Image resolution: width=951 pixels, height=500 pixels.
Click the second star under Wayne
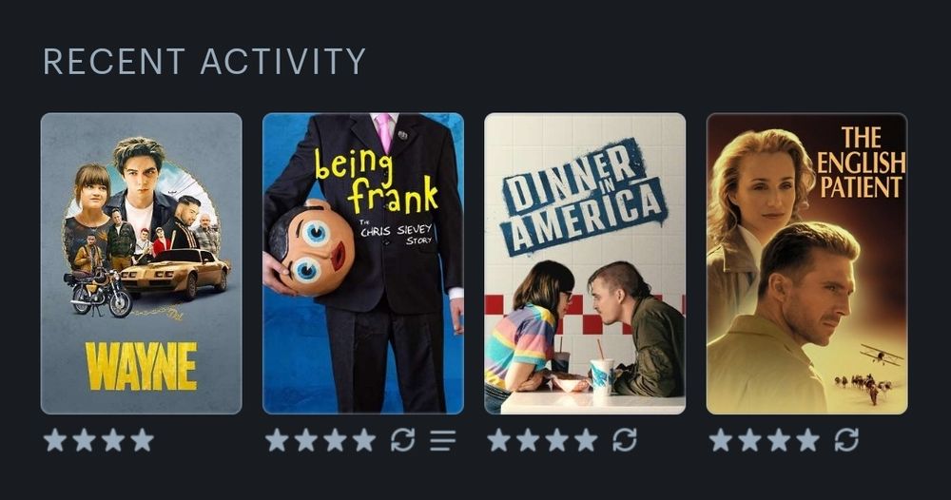tap(85, 440)
